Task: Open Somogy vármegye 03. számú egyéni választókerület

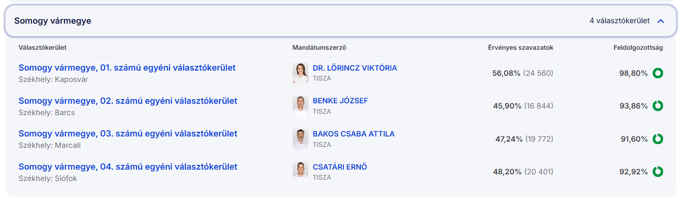Action: coord(128,134)
